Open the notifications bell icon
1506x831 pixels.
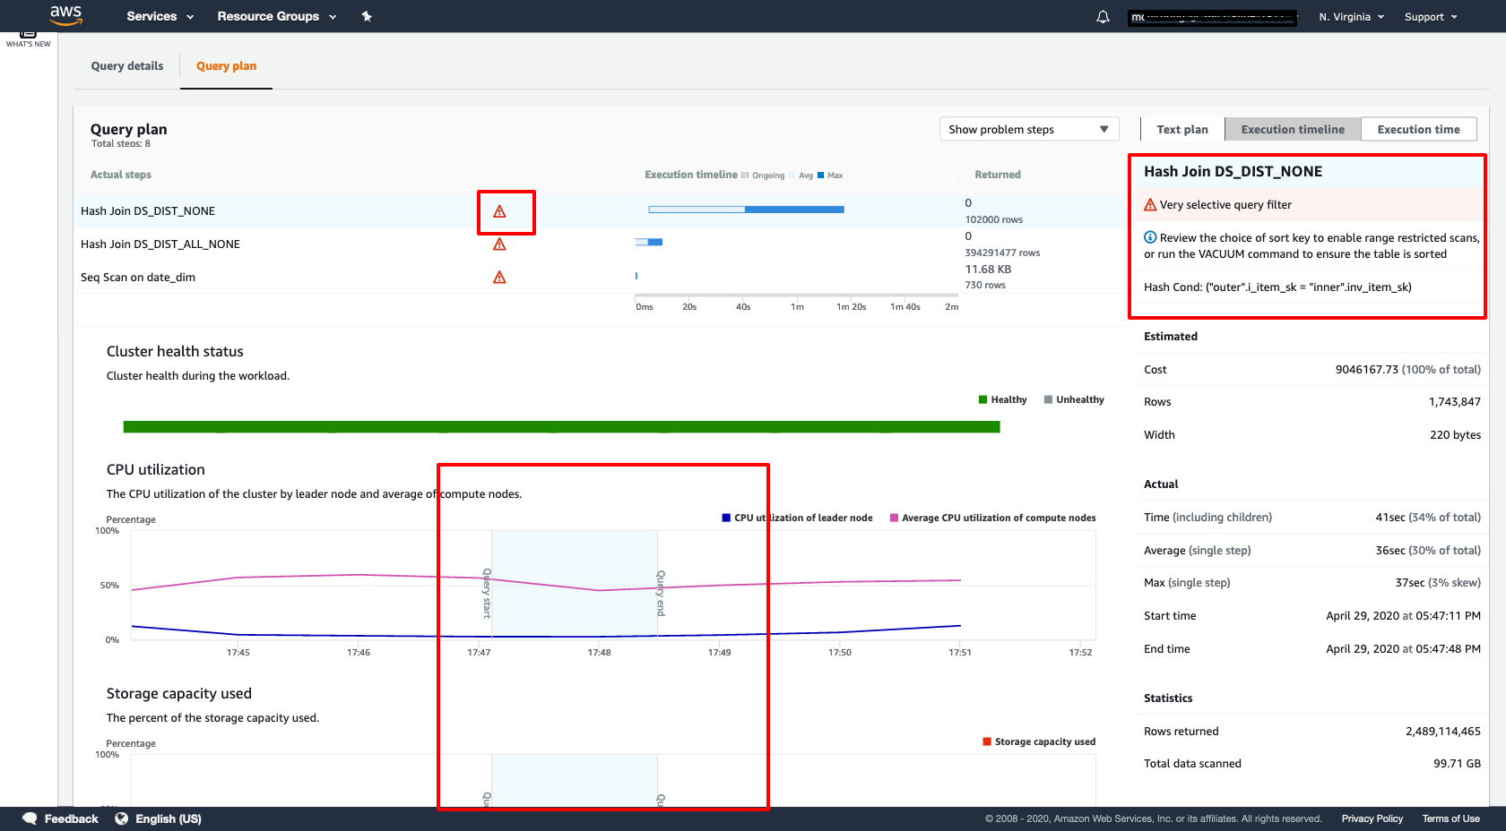click(x=1103, y=17)
